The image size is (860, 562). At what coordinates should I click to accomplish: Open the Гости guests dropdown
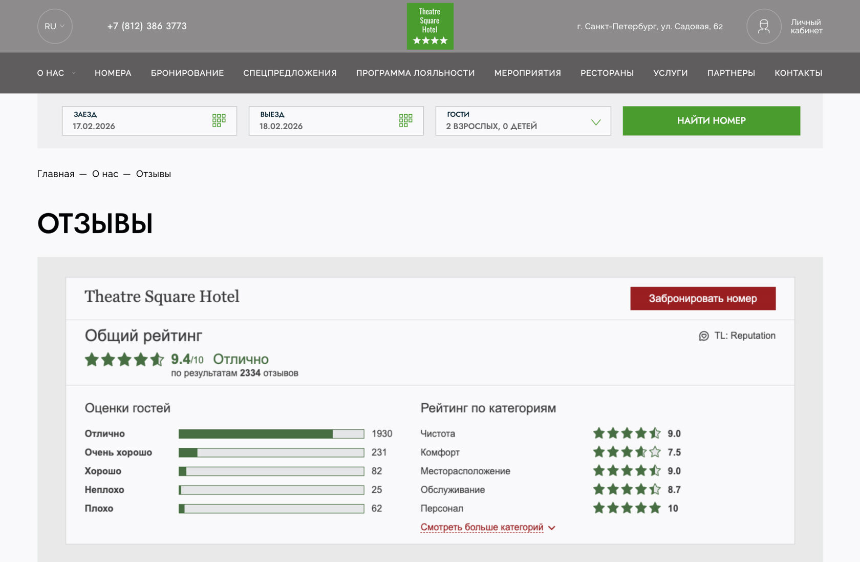[x=523, y=121]
